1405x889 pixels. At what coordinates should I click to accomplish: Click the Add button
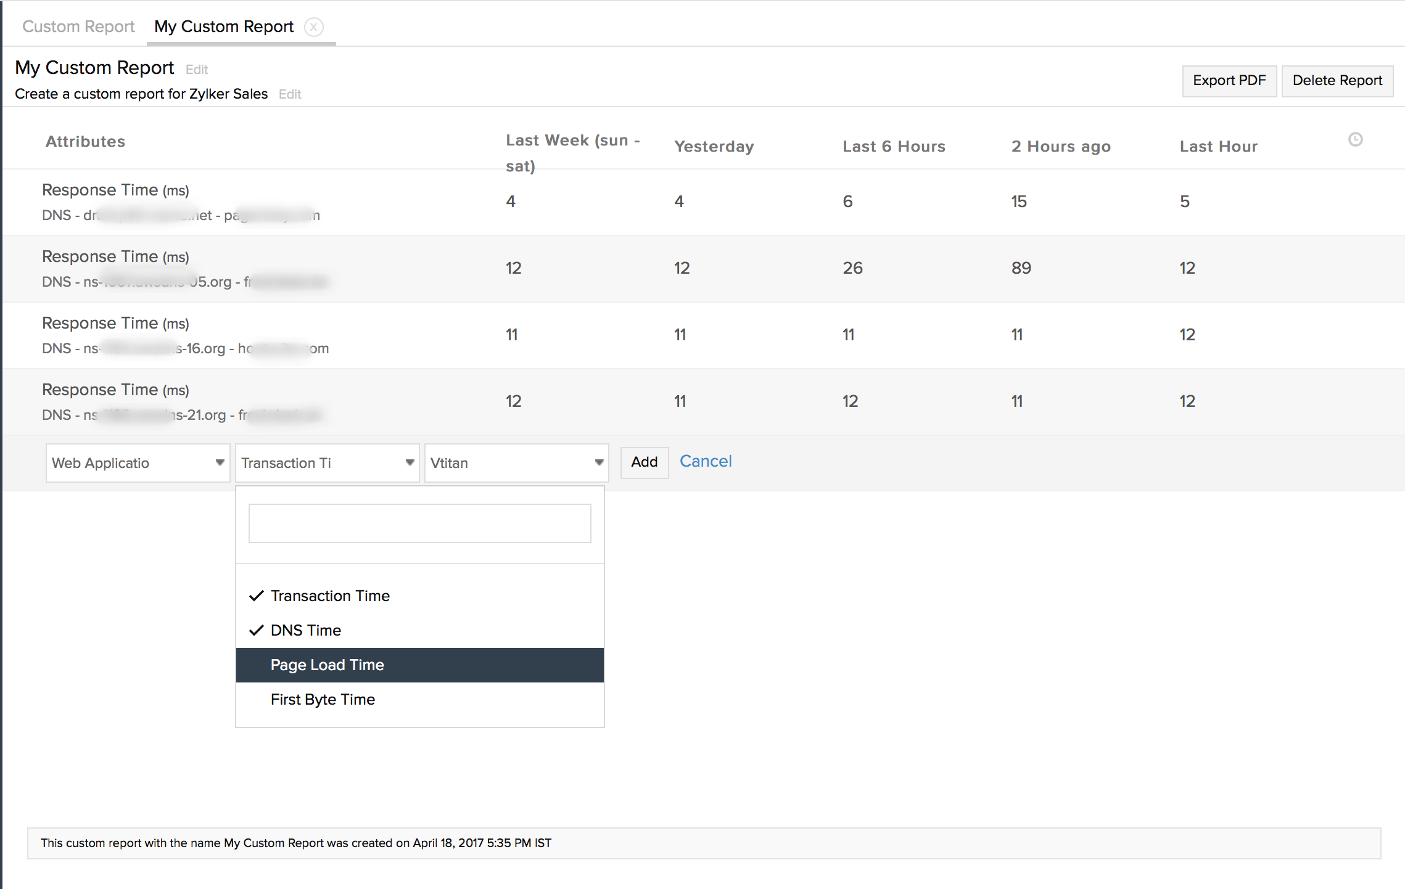[644, 462]
